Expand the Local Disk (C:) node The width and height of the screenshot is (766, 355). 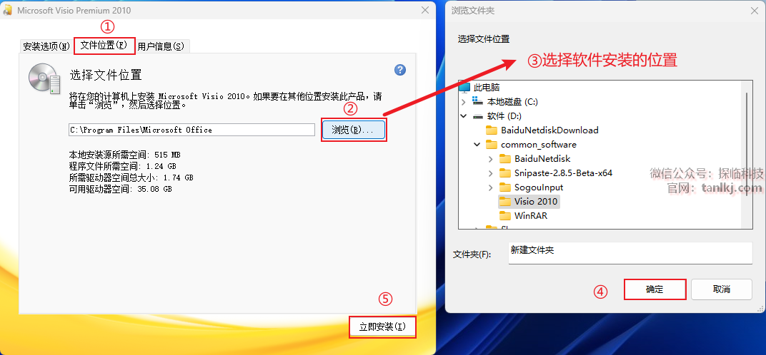[464, 102]
